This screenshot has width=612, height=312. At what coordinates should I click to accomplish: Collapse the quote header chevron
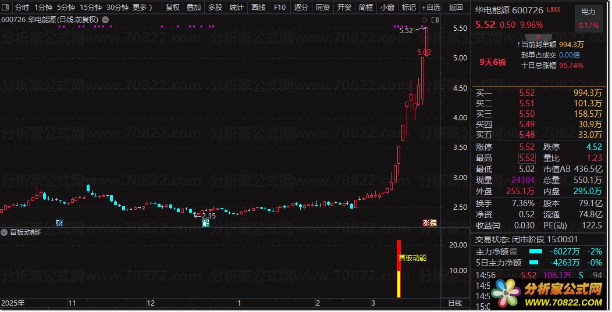[x=538, y=37]
